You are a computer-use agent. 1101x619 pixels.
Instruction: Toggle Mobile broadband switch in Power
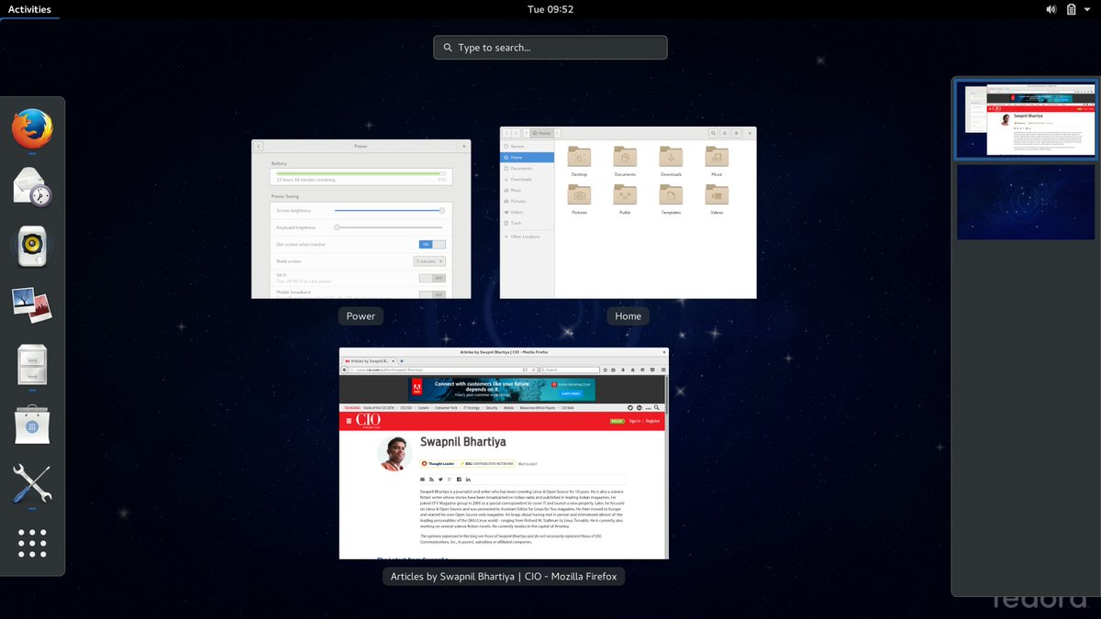tap(432, 294)
